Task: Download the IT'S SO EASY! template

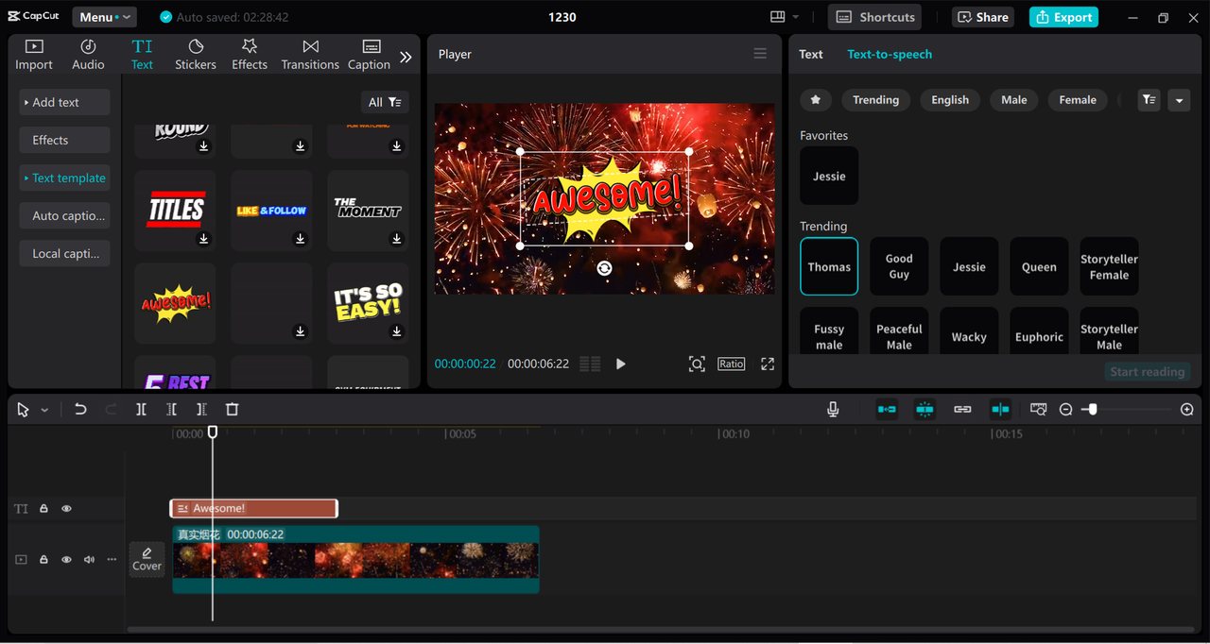Action: [397, 331]
